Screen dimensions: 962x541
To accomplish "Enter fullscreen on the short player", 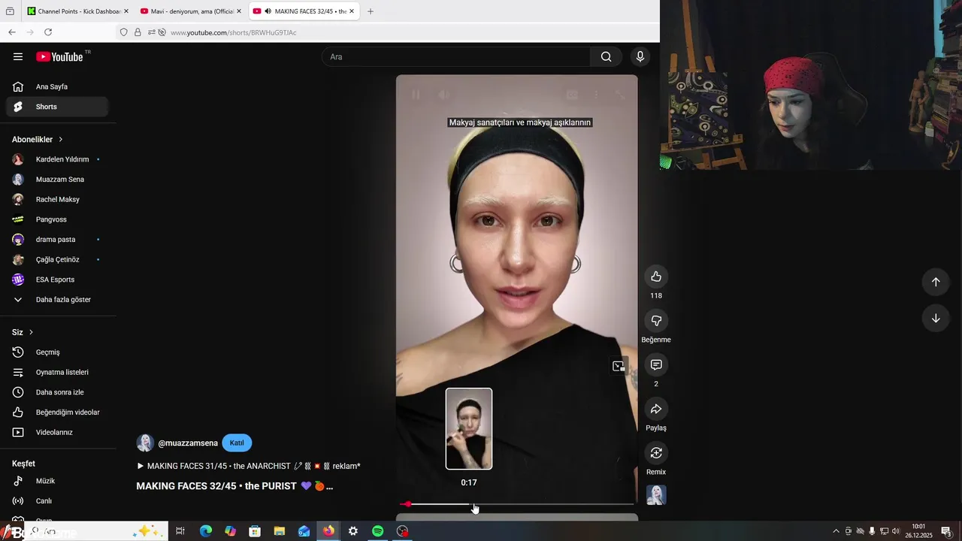I will tap(620, 95).
